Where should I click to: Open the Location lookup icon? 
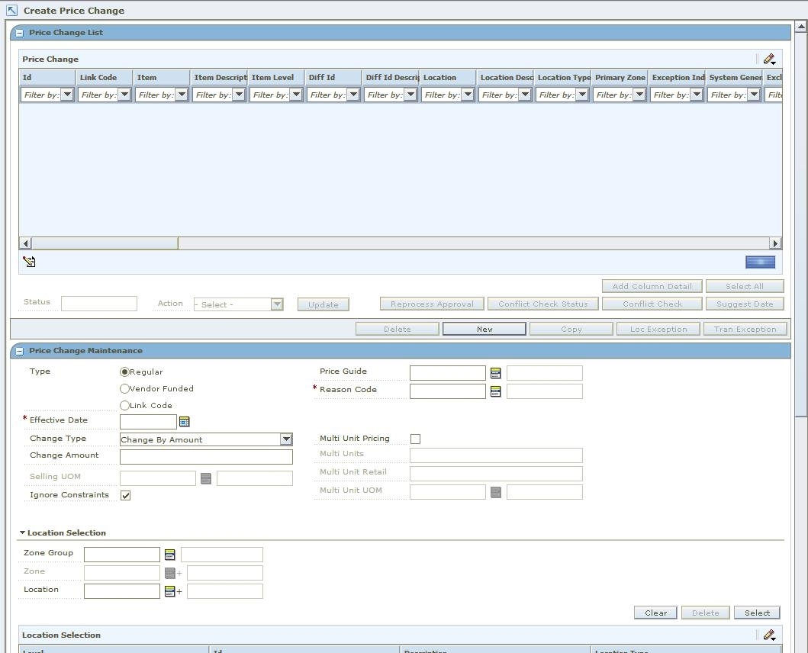[169, 591]
